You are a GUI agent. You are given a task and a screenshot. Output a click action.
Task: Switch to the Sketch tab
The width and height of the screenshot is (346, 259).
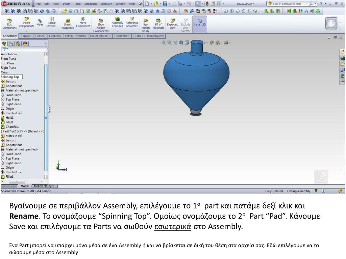(40, 36)
